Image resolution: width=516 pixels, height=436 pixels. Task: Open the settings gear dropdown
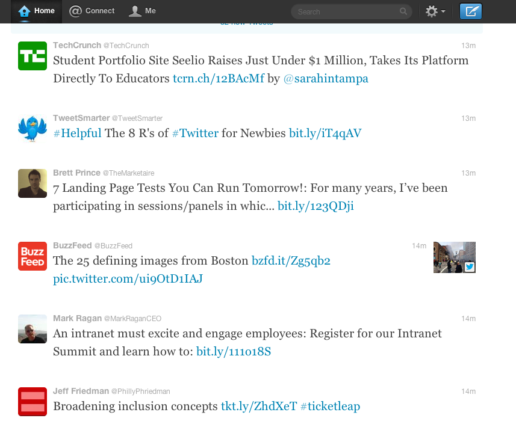435,11
